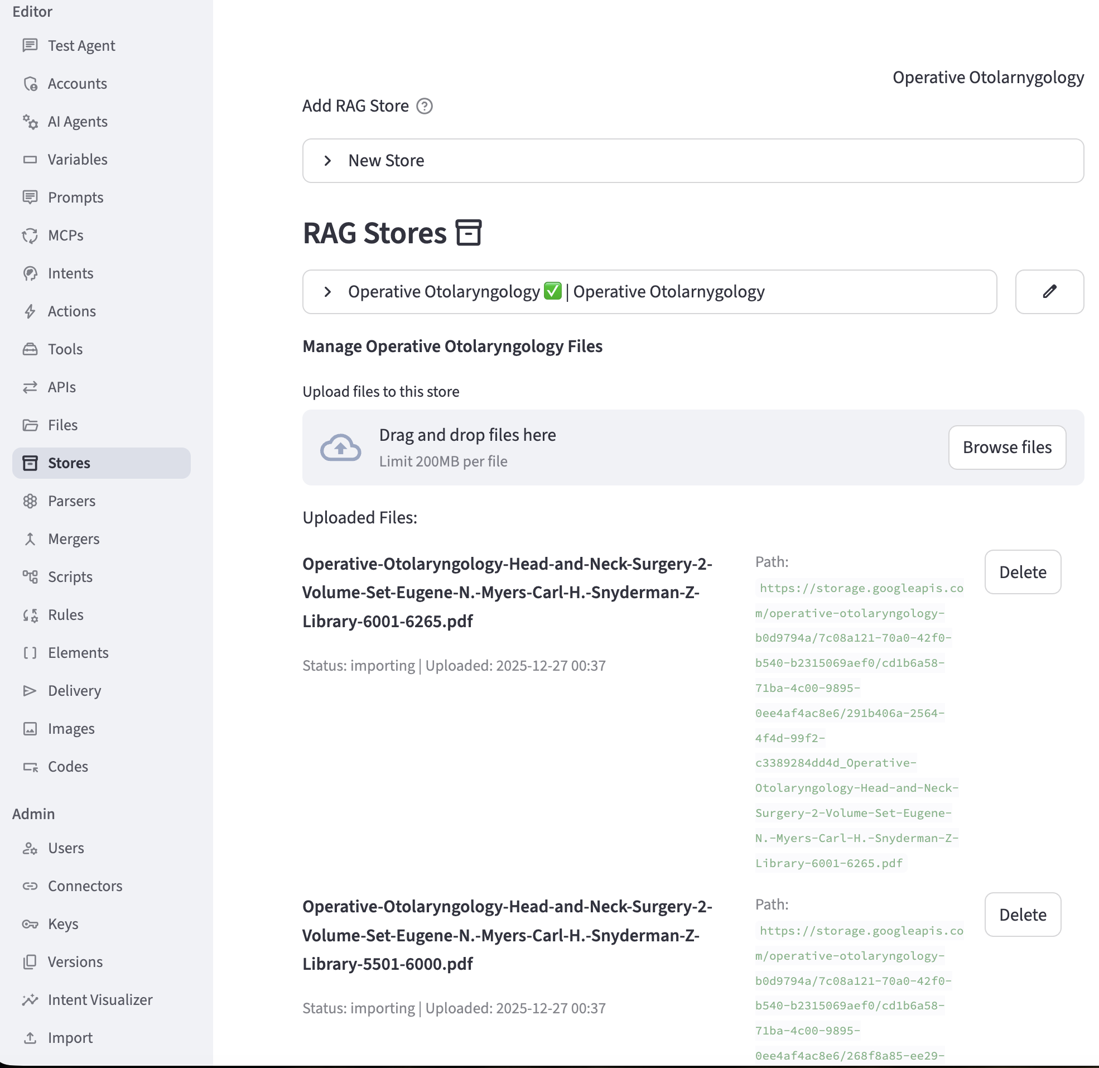
Task: Click the storage path of the 6001-6265 PDF
Action: pyautogui.click(x=857, y=725)
